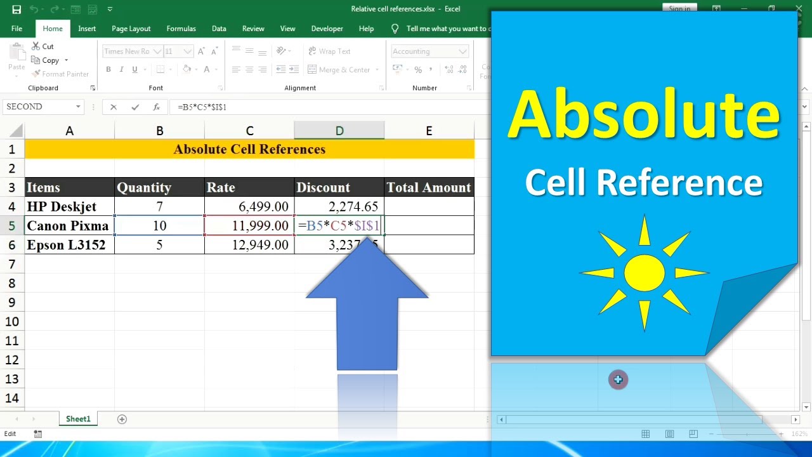812x457 pixels.
Task: Expand the Merge & Center options arrow
Action: point(377,70)
